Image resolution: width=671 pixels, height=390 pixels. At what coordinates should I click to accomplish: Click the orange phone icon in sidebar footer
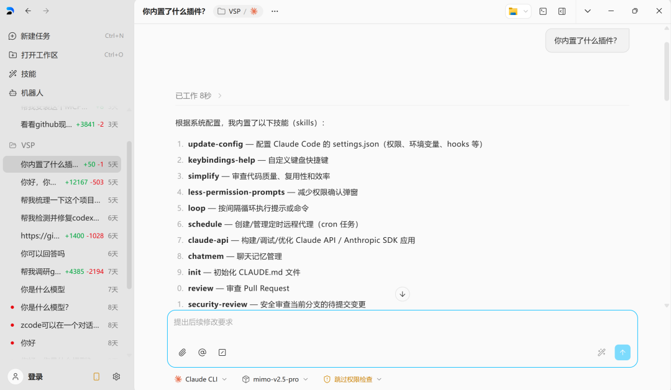click(x=96, y=377)
